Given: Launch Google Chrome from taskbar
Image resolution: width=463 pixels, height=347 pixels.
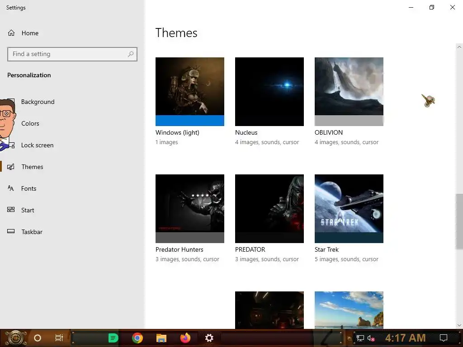Looking at the screenshot, I should point(137,338).
